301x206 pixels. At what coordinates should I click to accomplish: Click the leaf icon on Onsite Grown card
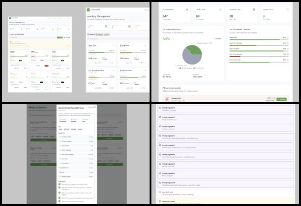click(x=220, y=9)
